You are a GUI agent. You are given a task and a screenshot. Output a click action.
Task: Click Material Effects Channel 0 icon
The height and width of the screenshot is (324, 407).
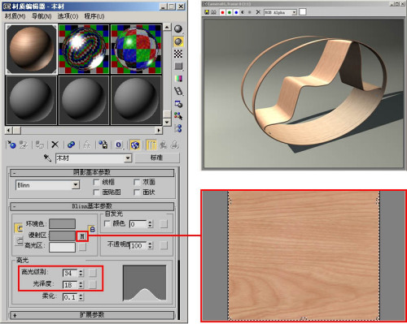click(119, 145)
